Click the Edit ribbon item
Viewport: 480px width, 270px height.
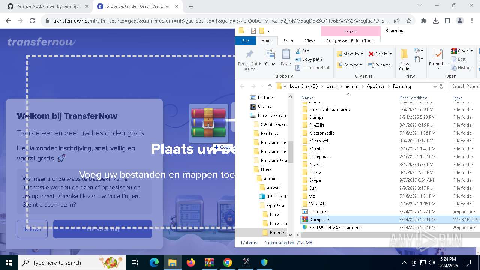point(458,59)
